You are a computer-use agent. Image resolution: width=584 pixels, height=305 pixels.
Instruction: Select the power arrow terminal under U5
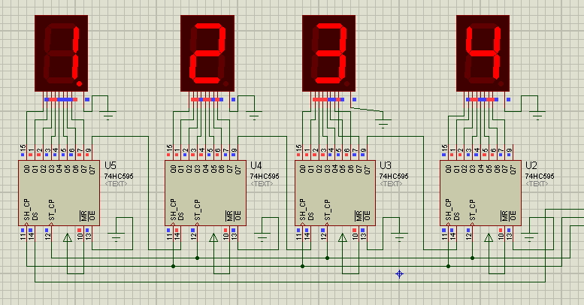pos(68,237)
